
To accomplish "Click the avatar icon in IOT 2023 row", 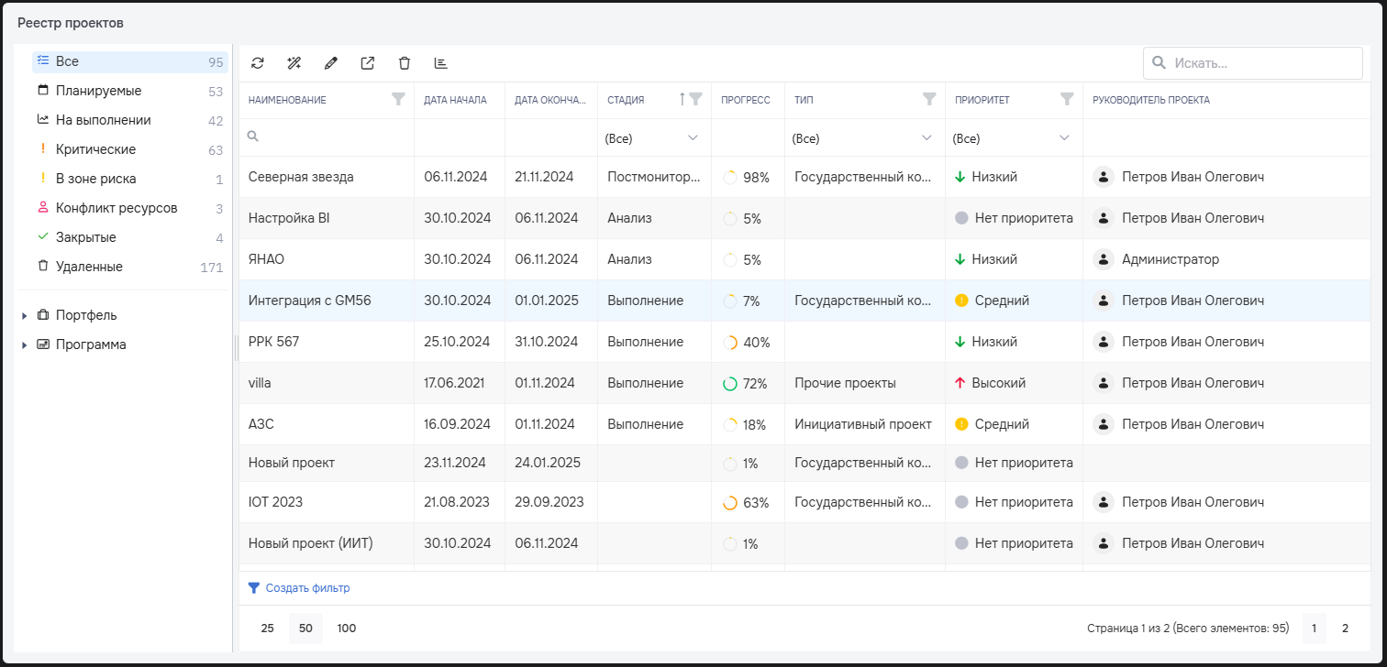I will [x=1104, y=502].
